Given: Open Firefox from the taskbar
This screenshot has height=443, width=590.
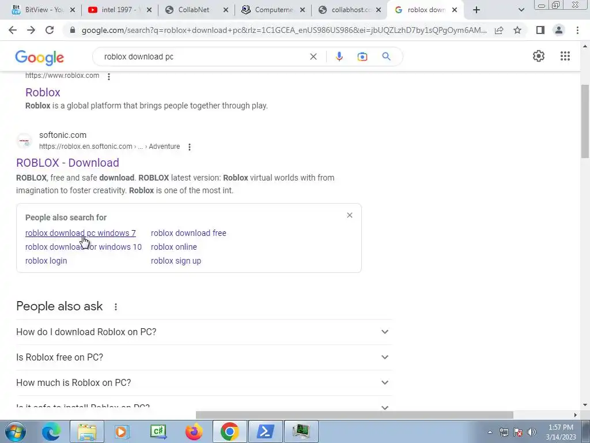Looking at the screenshot, I should (x=194, y=431).
